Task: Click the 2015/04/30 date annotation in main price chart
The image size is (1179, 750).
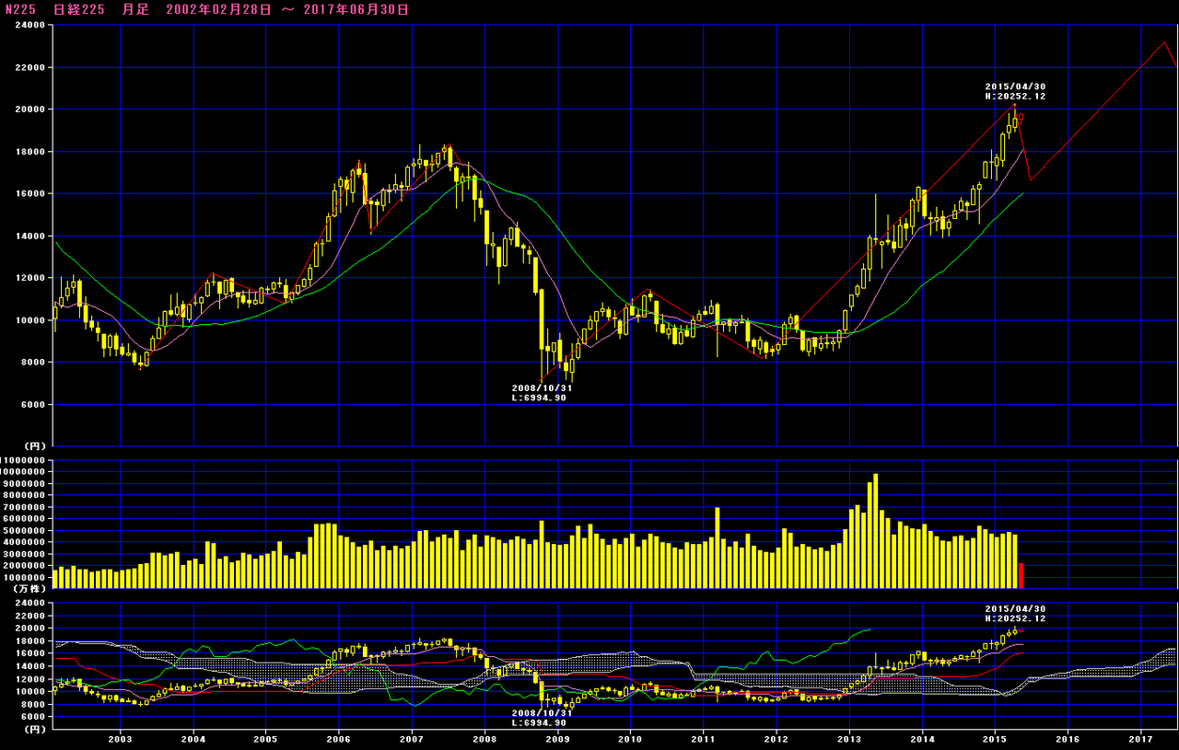Action: click(x=1015, y=87)
